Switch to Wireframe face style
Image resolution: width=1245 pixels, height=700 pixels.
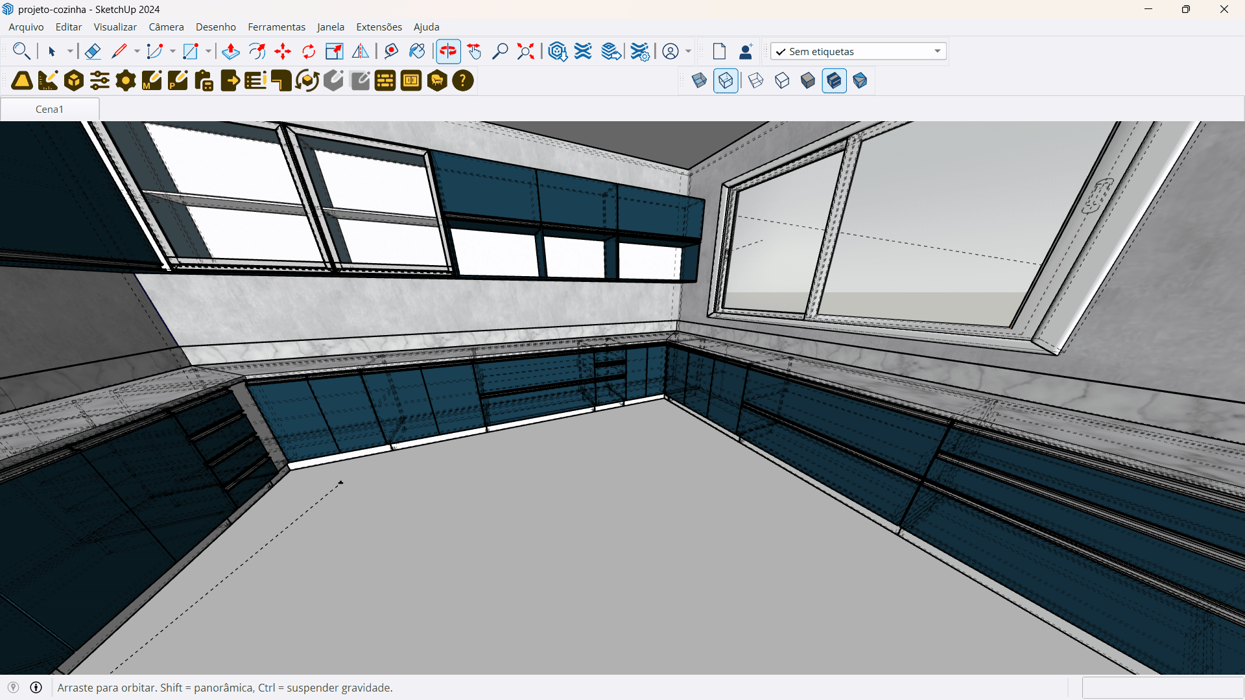756,80
